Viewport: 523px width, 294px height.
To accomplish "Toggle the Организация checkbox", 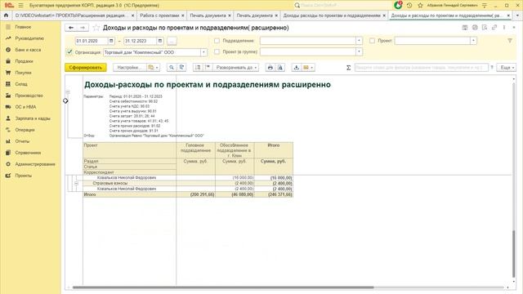I will (69, 52).
